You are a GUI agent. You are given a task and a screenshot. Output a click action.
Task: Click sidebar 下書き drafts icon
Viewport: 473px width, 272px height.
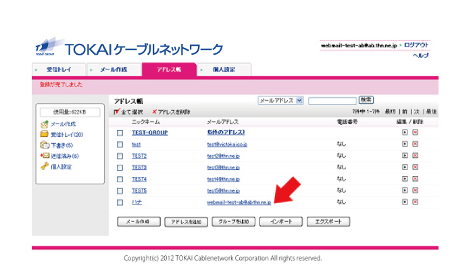pyautogui.click(x=45, y=145)
